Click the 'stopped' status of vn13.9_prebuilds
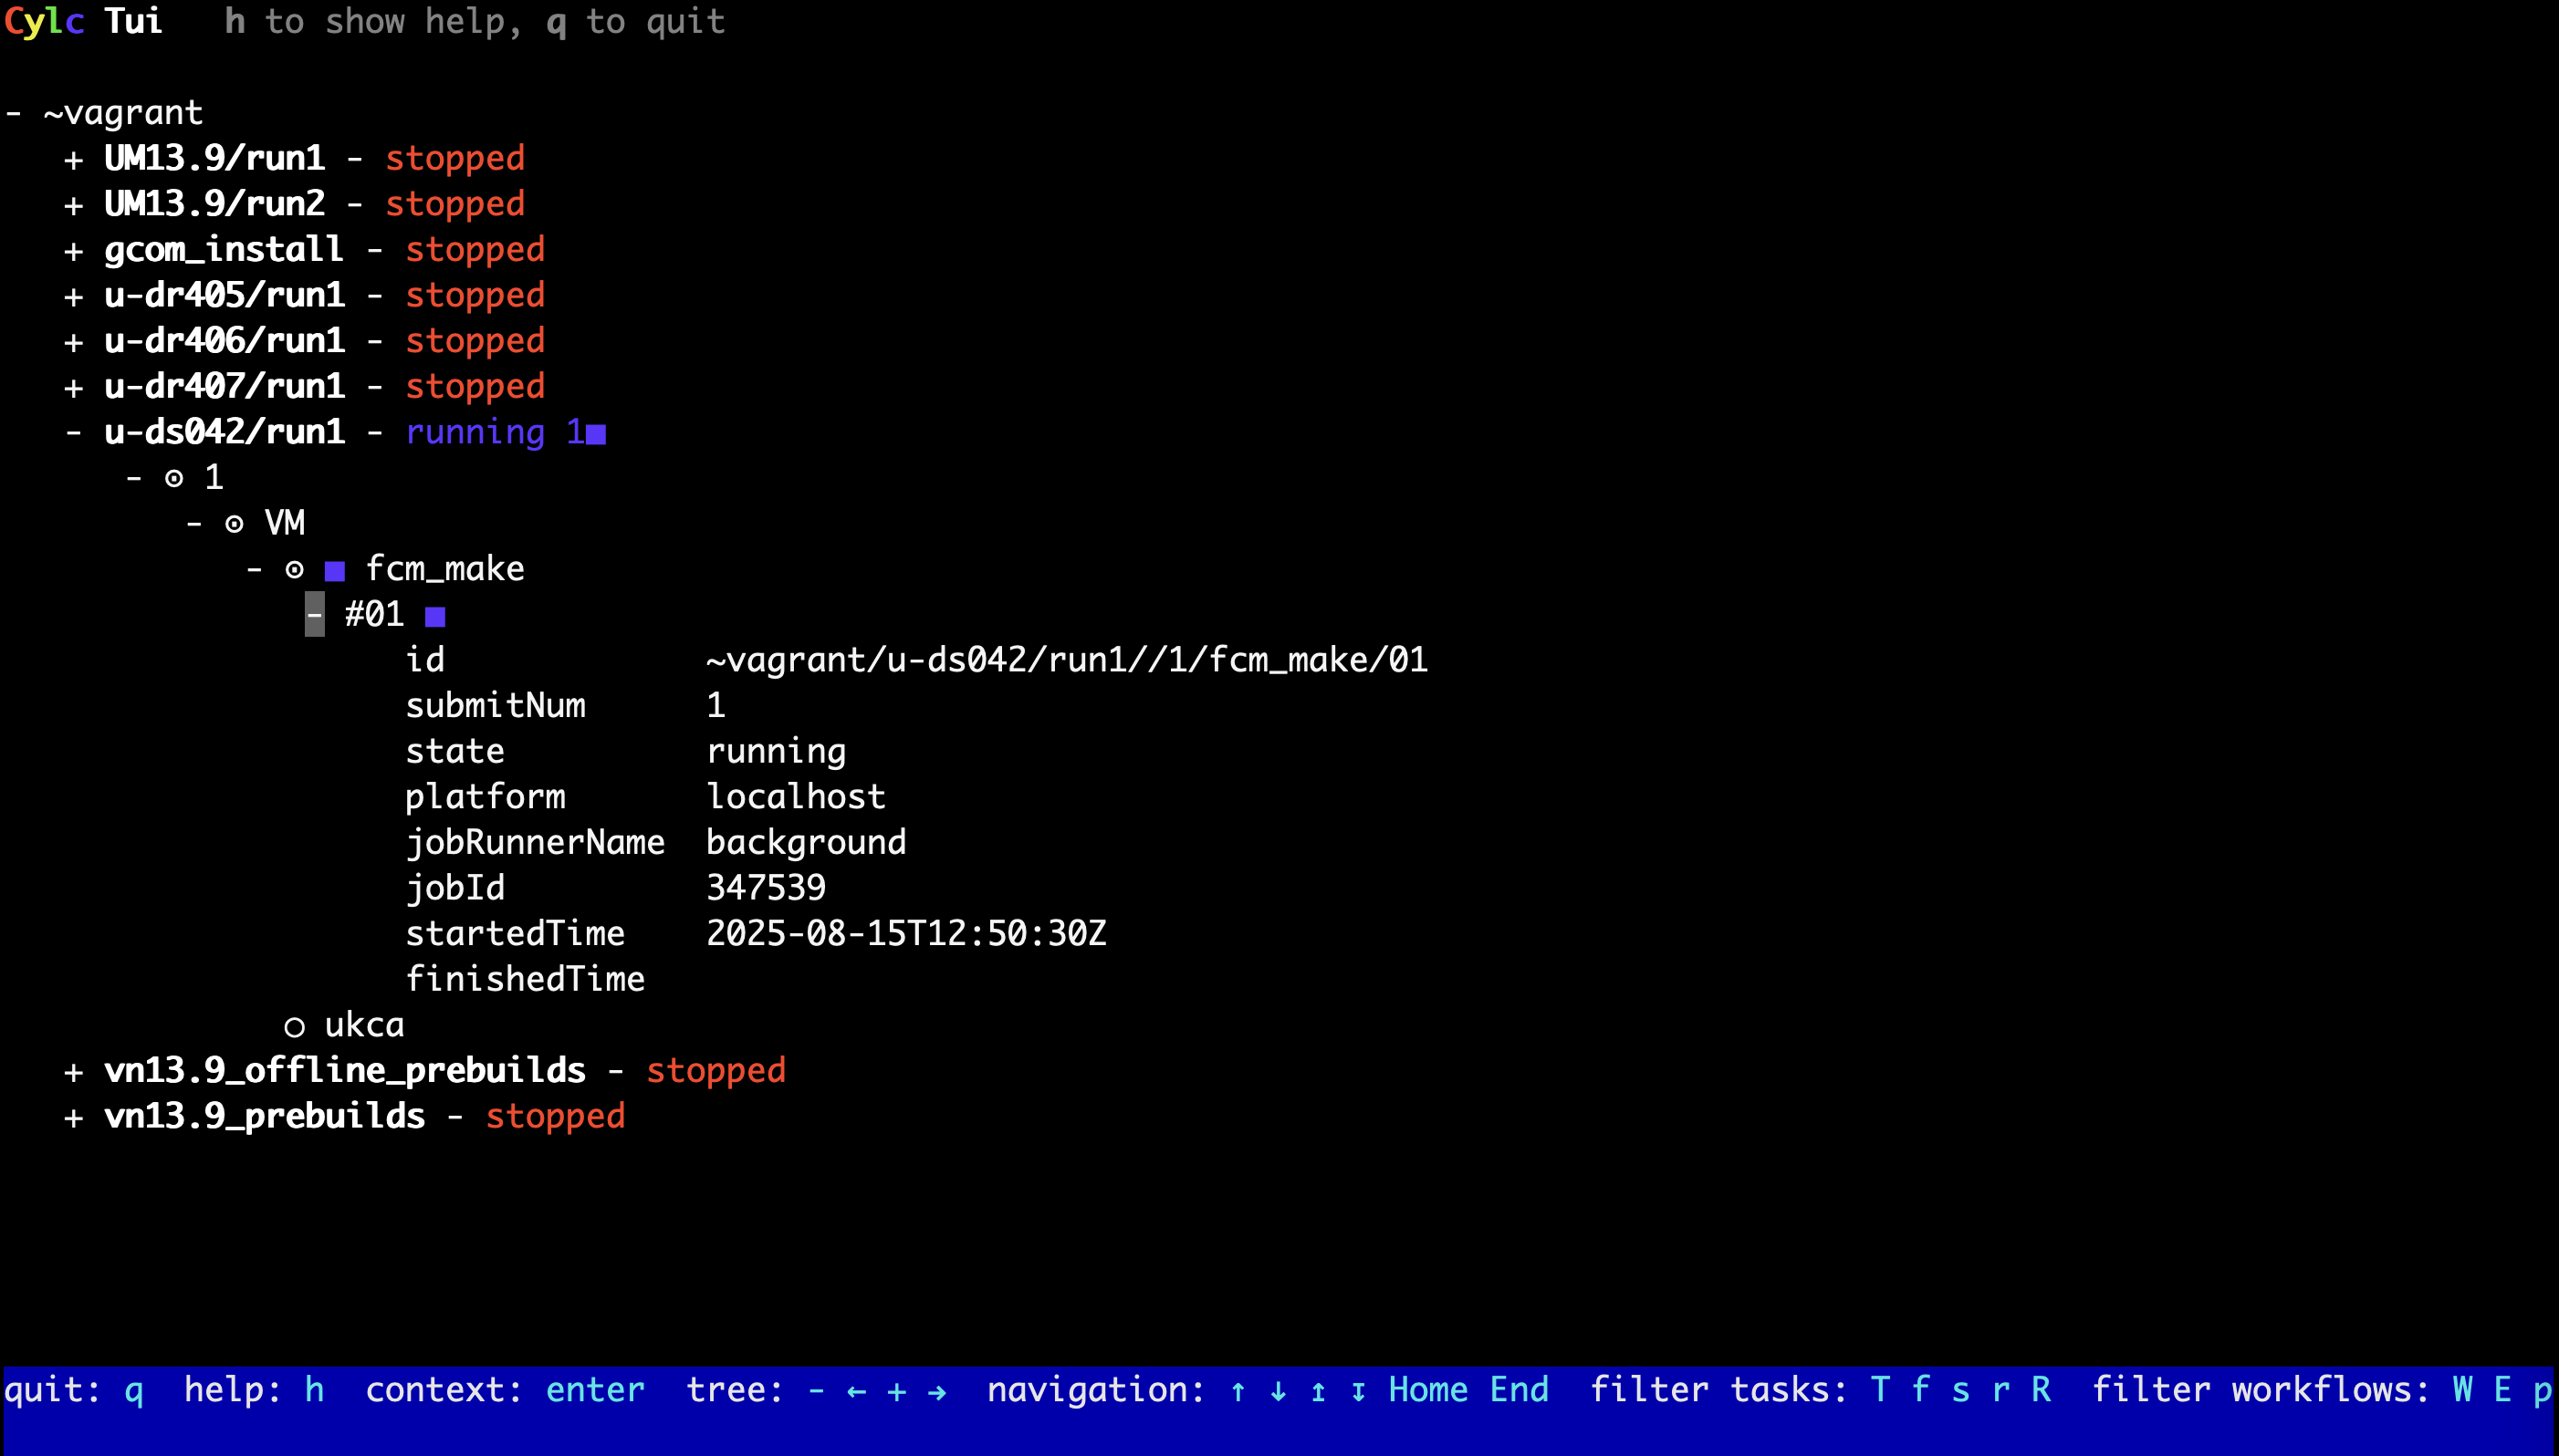Viewport: 2559px width, 1456px height. [x=556, y=1116]
